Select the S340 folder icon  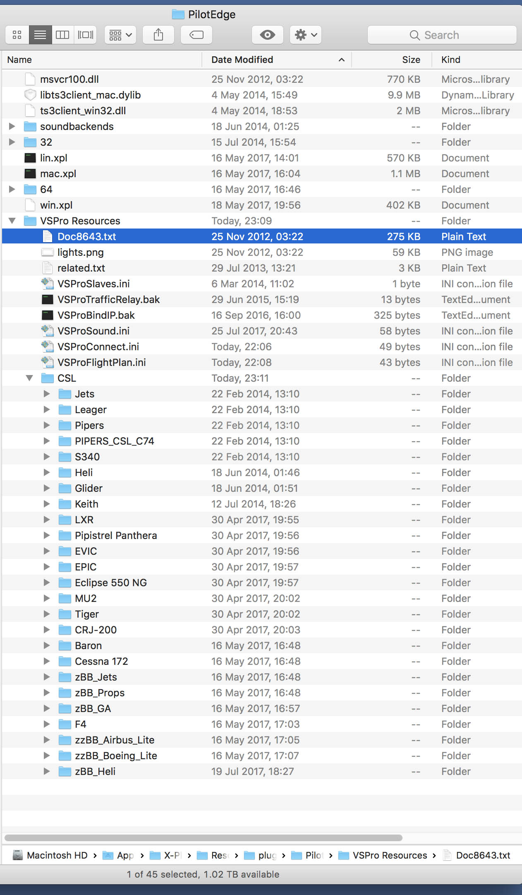(65, 457)
